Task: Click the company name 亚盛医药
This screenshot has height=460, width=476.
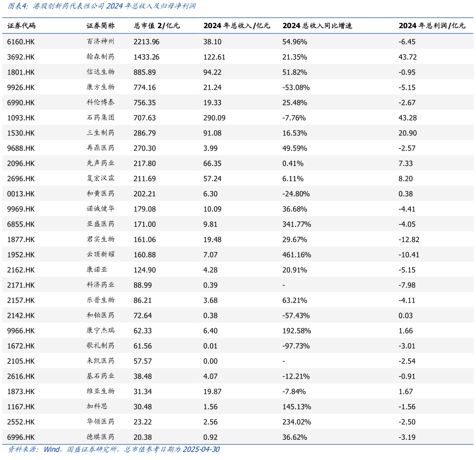Action: (100, 224)
